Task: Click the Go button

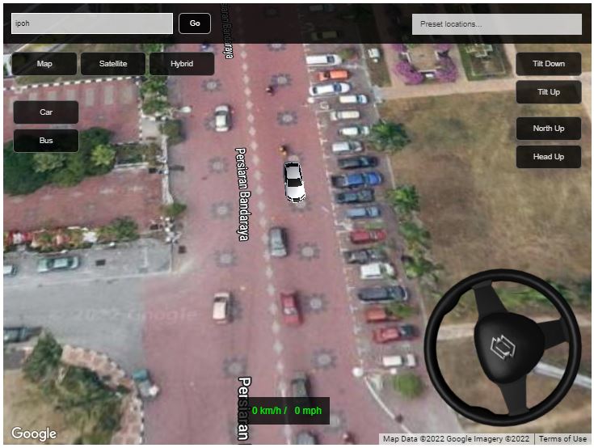Action: [x=195, y=23]
